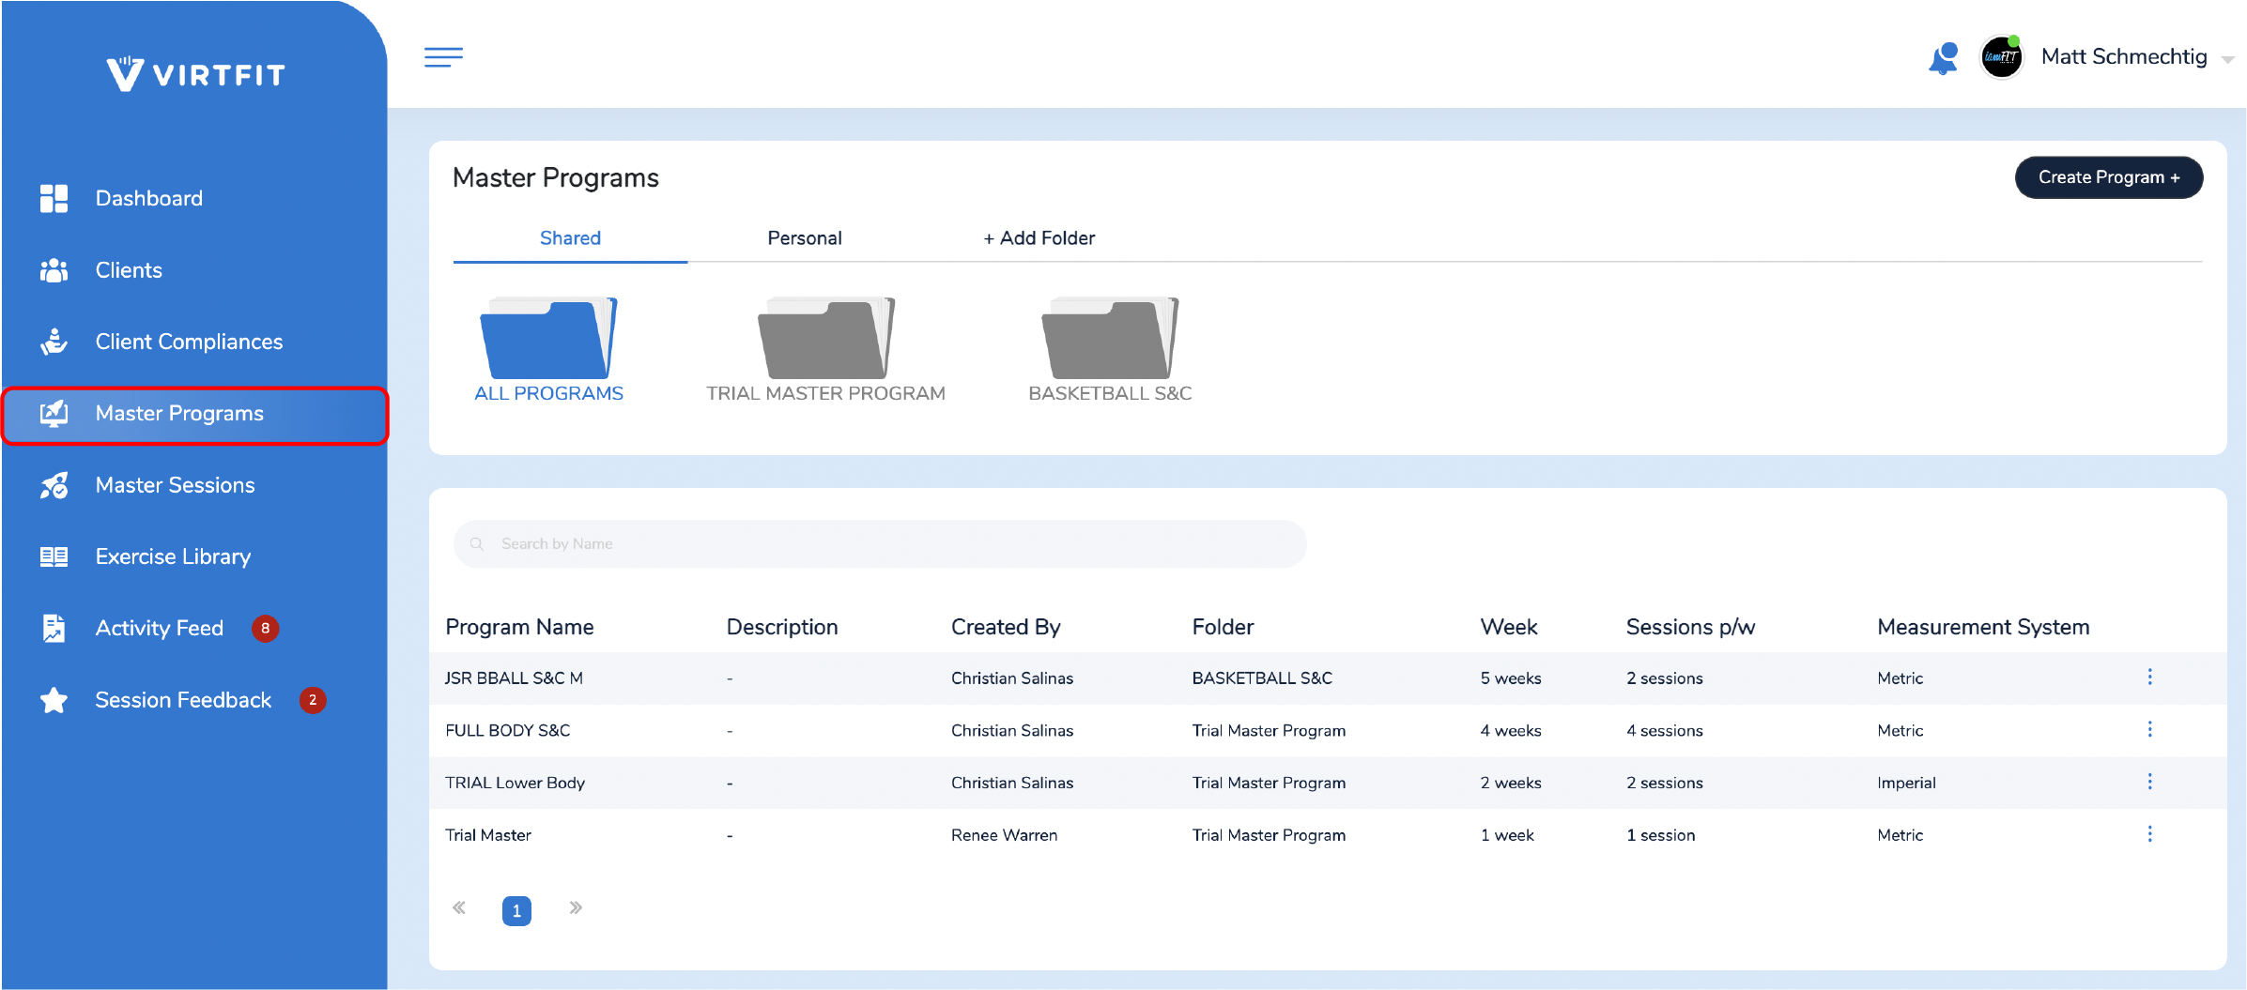Image resolution: width=2247 pixels, height=990 pixels.
Task: Click the Description column header
Action: tap(782, 627)
